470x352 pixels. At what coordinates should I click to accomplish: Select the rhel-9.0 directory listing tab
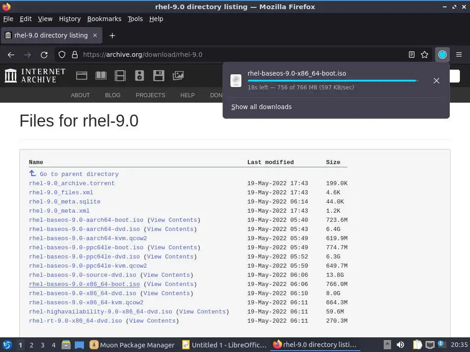pos(51,35)
